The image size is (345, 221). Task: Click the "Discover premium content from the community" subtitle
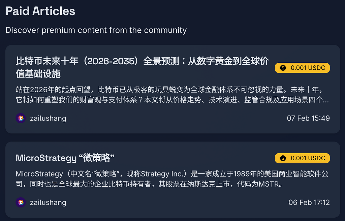96,30
